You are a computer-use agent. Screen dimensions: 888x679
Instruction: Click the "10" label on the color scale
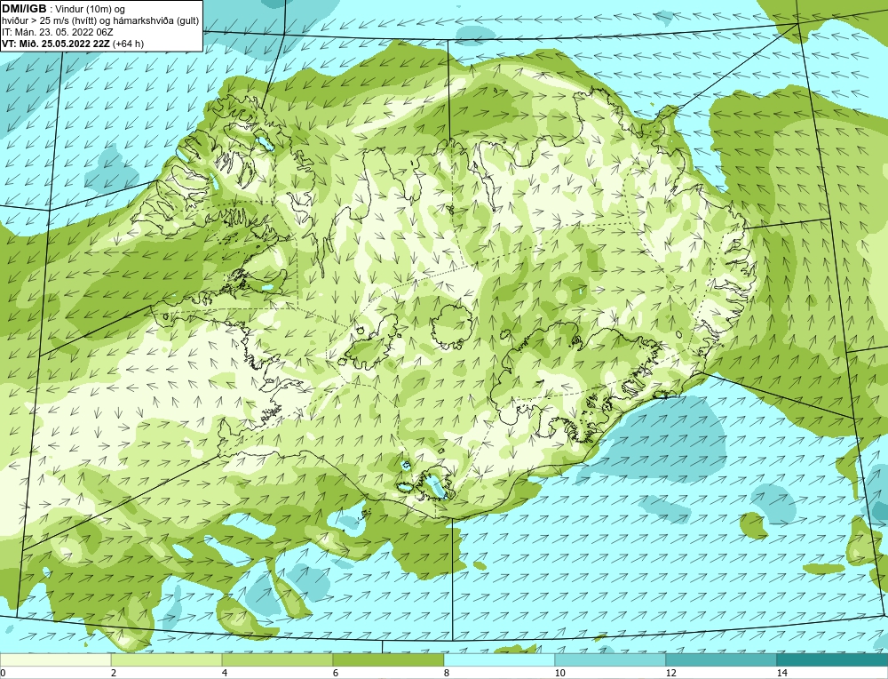[560, 673]
